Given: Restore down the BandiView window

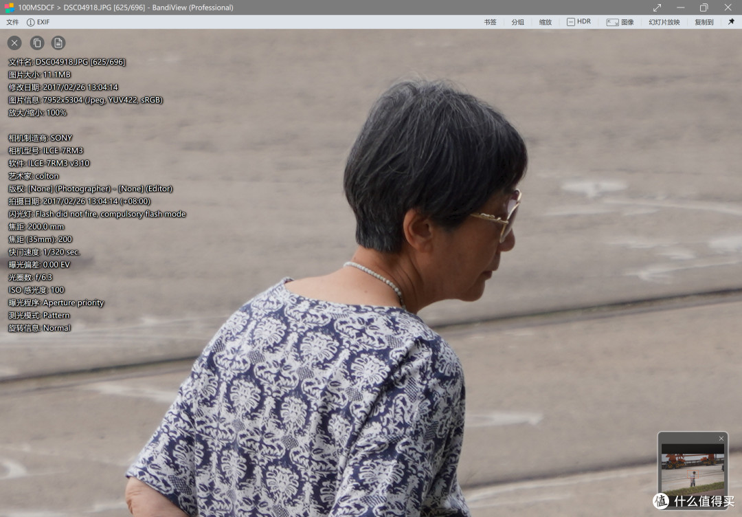Looking at the screenshot, I should 704,8.
